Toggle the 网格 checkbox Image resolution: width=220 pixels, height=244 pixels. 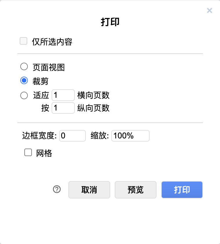[28, 153]
